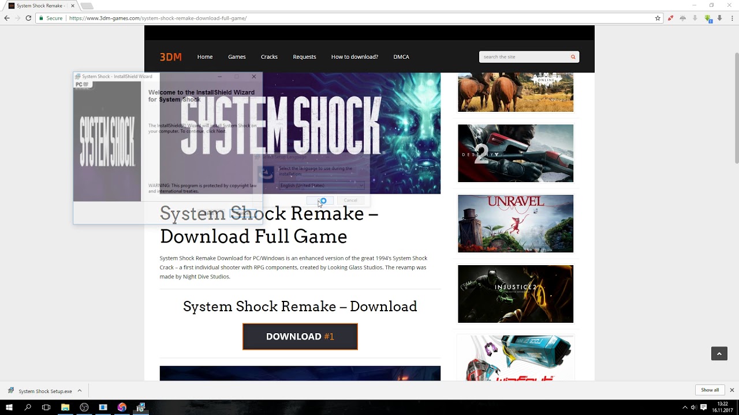Open the Cracks menu item
Viewport: 739px width, 415px height.
(x=269, y=56)
